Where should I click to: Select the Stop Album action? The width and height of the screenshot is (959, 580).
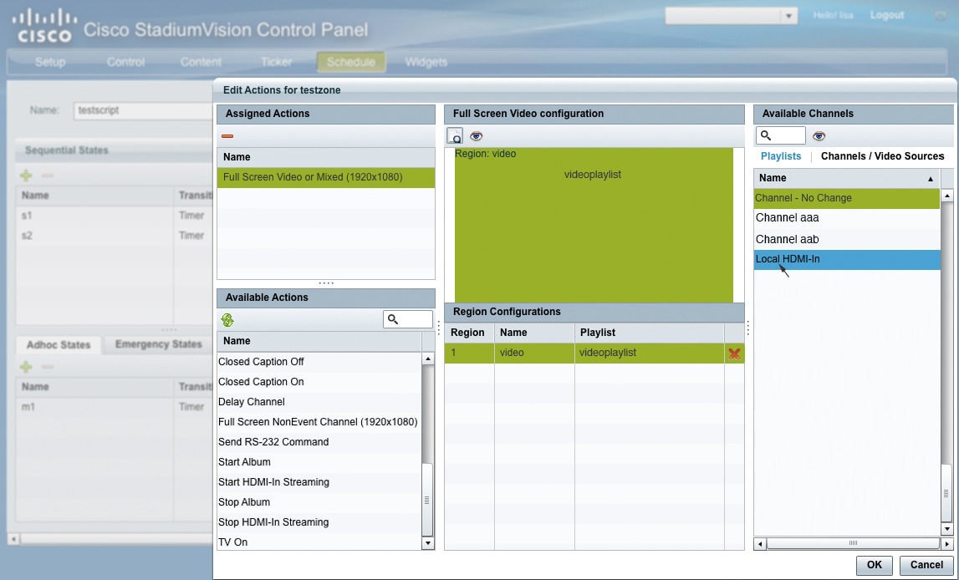(x=319, y=502)
